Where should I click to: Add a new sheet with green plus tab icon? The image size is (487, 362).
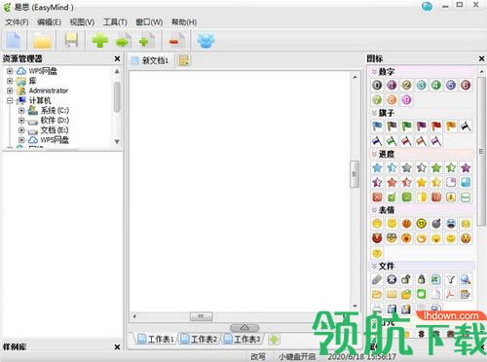tap(275, 340)
